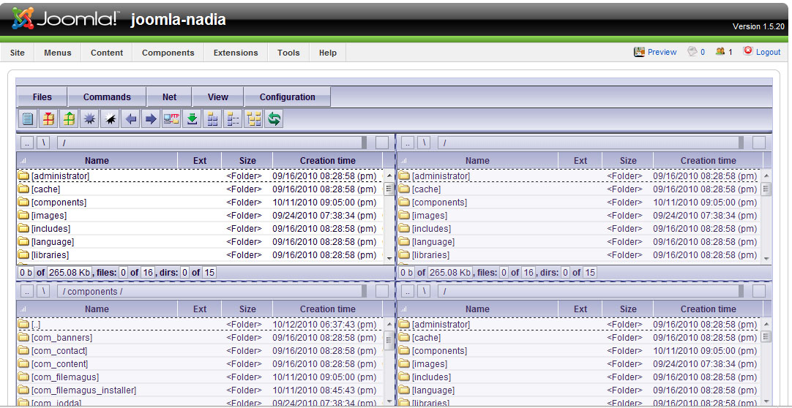Click the messages icon showing 0
Screen dimensions: 792x408
click(x=692, y=51)
